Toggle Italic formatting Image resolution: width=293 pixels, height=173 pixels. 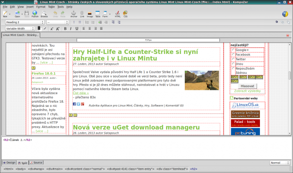[70, 28]
